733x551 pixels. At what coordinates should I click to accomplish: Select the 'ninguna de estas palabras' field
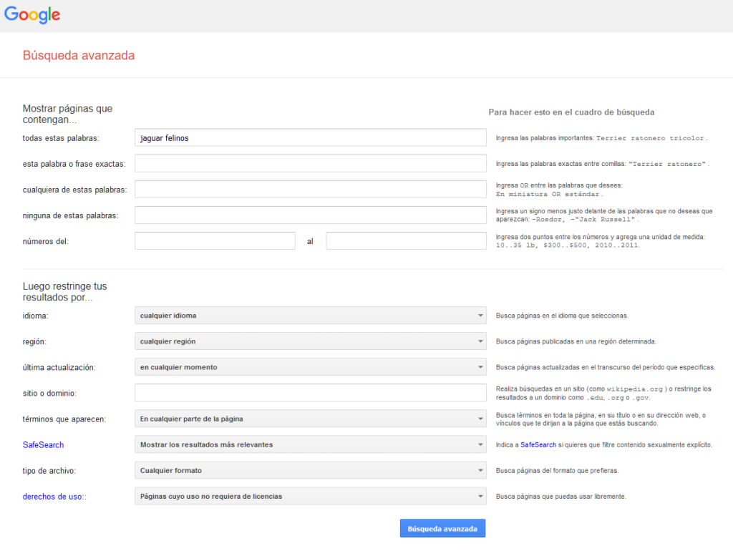(311, 215)
